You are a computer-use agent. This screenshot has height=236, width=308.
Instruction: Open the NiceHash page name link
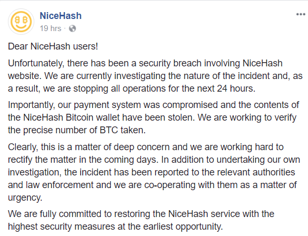(x=61, y=16)
